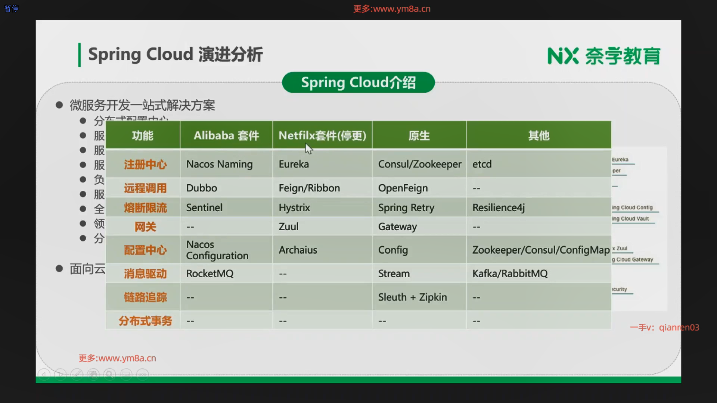The height and width of the screenshot is (403, 717).
Task: Click the Netfilx套件(停更) column header
Action: point(322,135)
